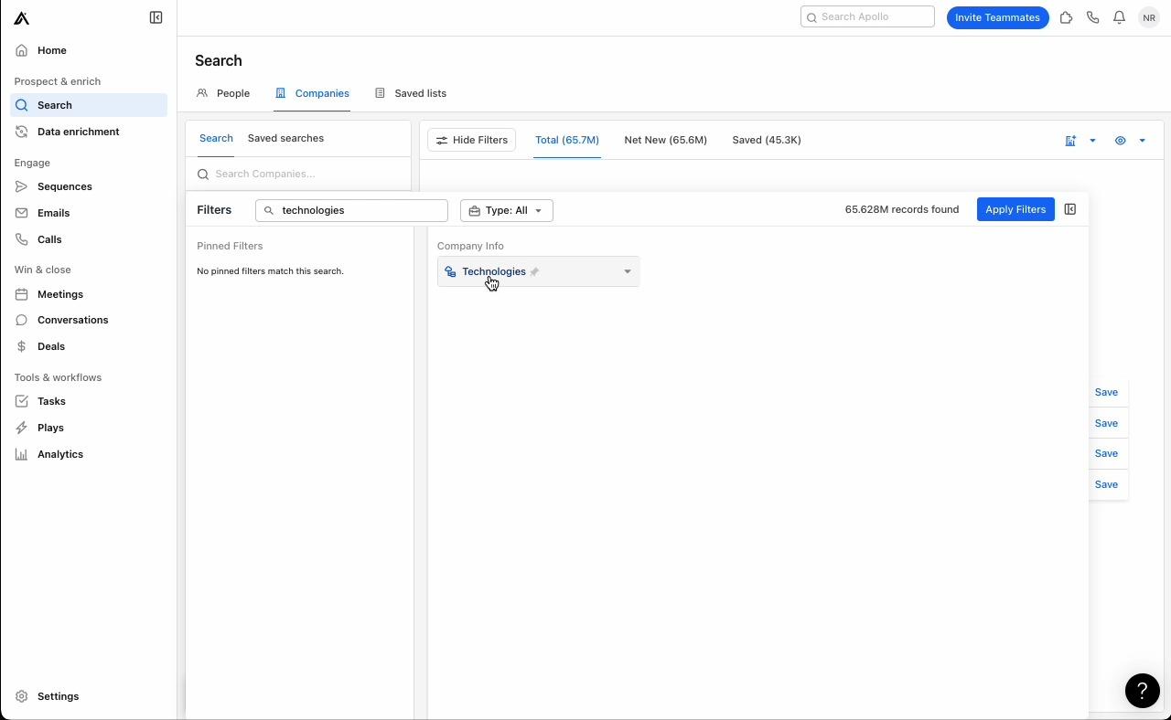Viewport: 1171px width, 720px height.
Task: Select Search in the sidebar
Action: pyautogui.click(x=89, y=105)
